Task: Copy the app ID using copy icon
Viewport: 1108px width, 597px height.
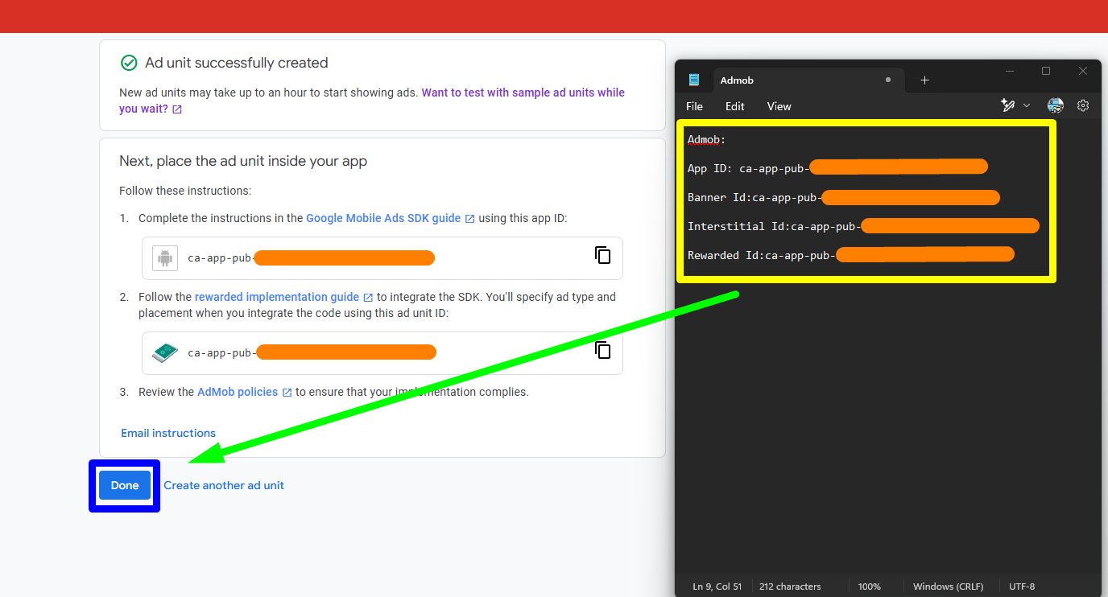Action: tap(602, 256)
